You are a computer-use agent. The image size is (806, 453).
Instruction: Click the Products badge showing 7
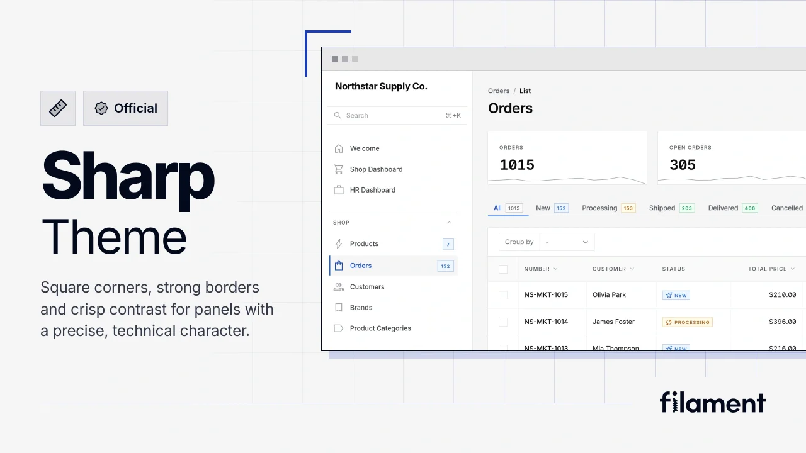pyautogui.click(x=448, y=244)
